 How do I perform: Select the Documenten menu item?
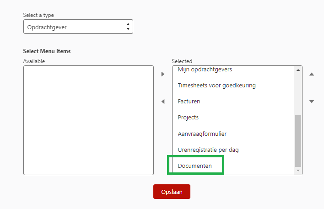pyautogui.click(x=195, y=166)
